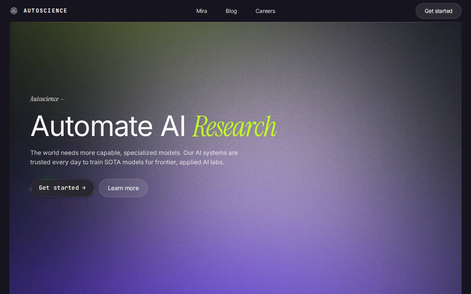Open the Mira nav link

pos(202,11)
